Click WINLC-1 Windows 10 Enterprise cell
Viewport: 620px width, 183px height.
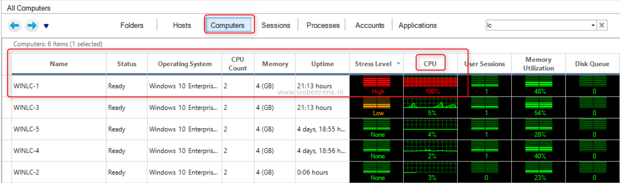click(x=185, y=86)
